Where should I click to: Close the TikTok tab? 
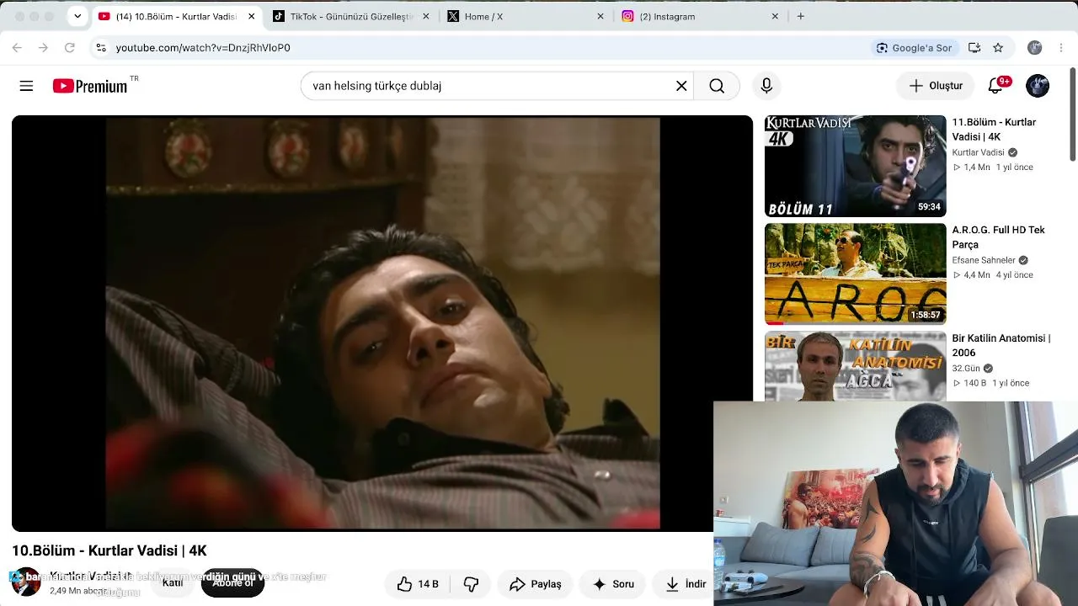425,16
